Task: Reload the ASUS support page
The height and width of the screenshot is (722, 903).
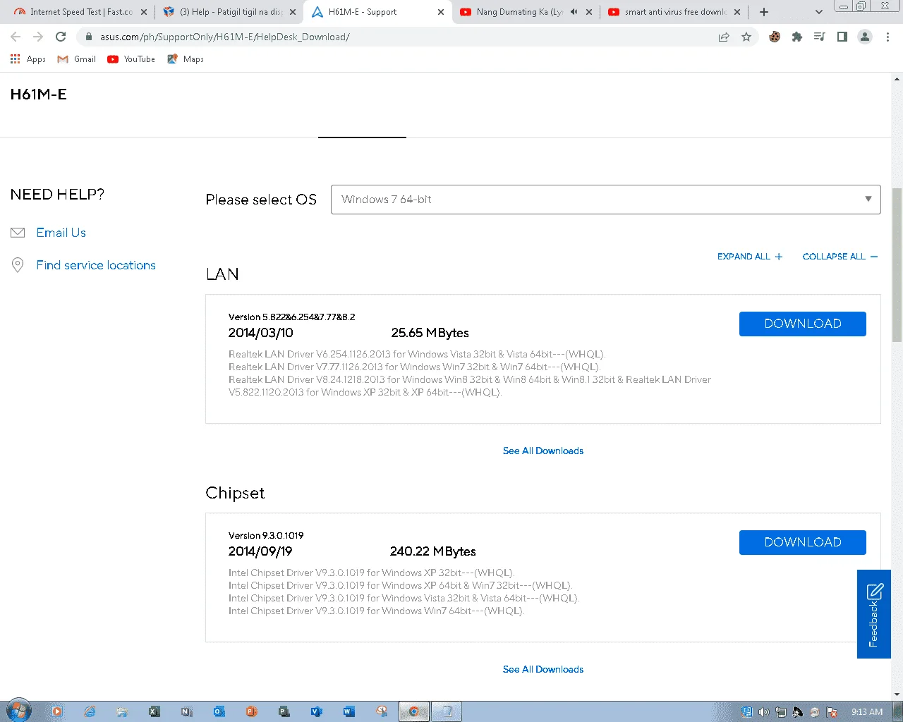Action: [x=61, y=37]
